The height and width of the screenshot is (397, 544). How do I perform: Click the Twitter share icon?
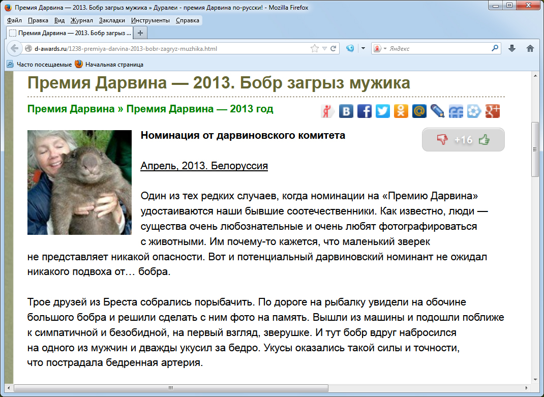coord(382,111)
